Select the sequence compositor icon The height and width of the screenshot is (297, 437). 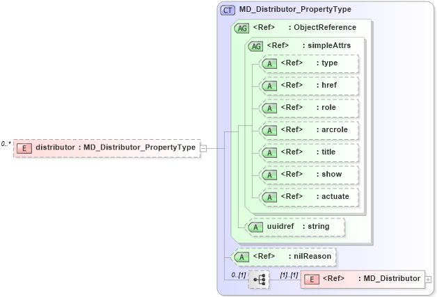(259, 280)
